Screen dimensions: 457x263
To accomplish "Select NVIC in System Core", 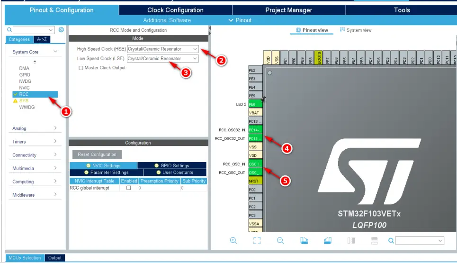I will point(25,88).
